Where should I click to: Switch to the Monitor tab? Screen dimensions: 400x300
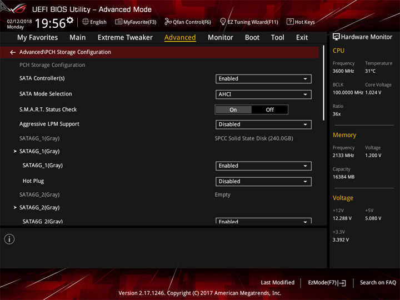coord(221,38)
